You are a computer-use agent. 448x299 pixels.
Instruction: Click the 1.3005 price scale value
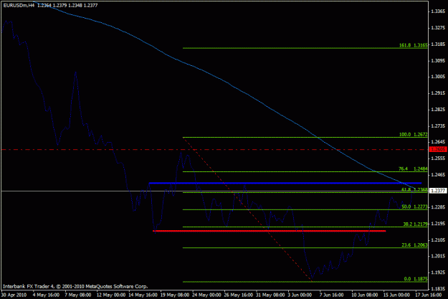click(438, 77)
